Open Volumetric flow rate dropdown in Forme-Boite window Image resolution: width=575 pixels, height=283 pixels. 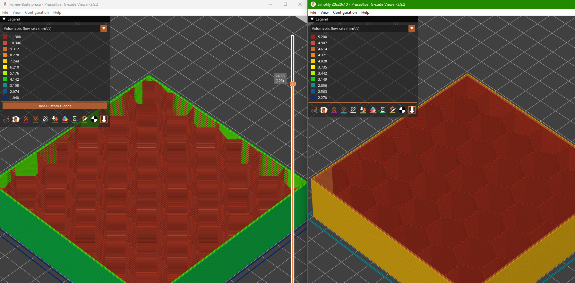click(x=55, y=28)
